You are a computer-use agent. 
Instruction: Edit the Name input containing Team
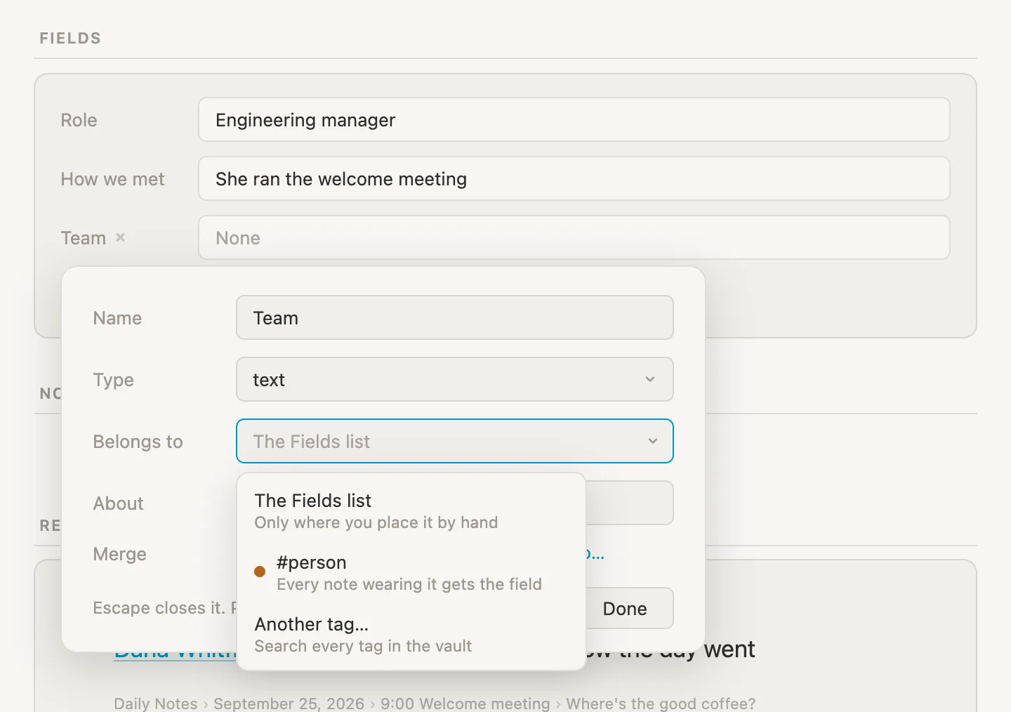pos(454,317)
